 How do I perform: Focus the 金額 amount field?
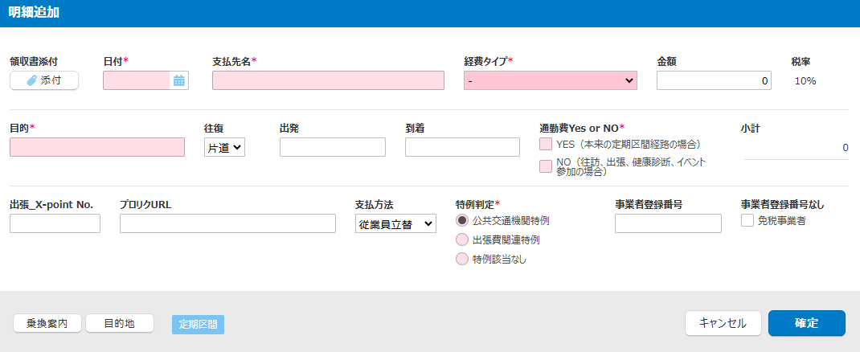click(x=713, y=80)
